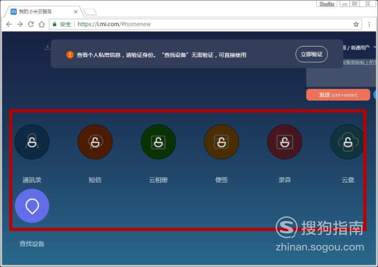Open the 便签 notes icon
This screenshot has height=267, width=378.
(222, 142)
